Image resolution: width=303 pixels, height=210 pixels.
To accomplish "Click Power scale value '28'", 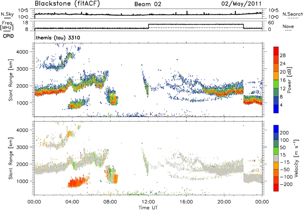I will click(x=283, y=55).
